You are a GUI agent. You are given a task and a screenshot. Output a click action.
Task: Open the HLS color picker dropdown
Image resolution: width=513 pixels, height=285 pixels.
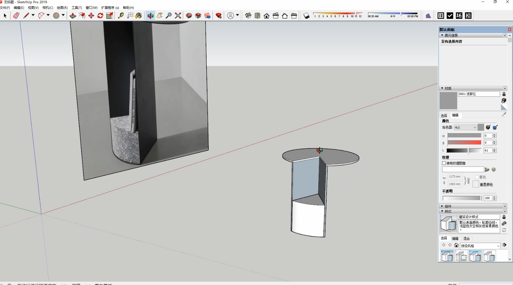pos(465,127)
